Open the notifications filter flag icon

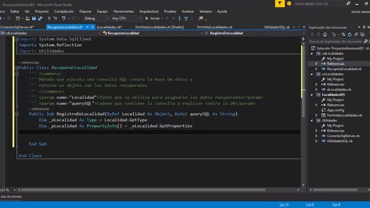point(280,3)
